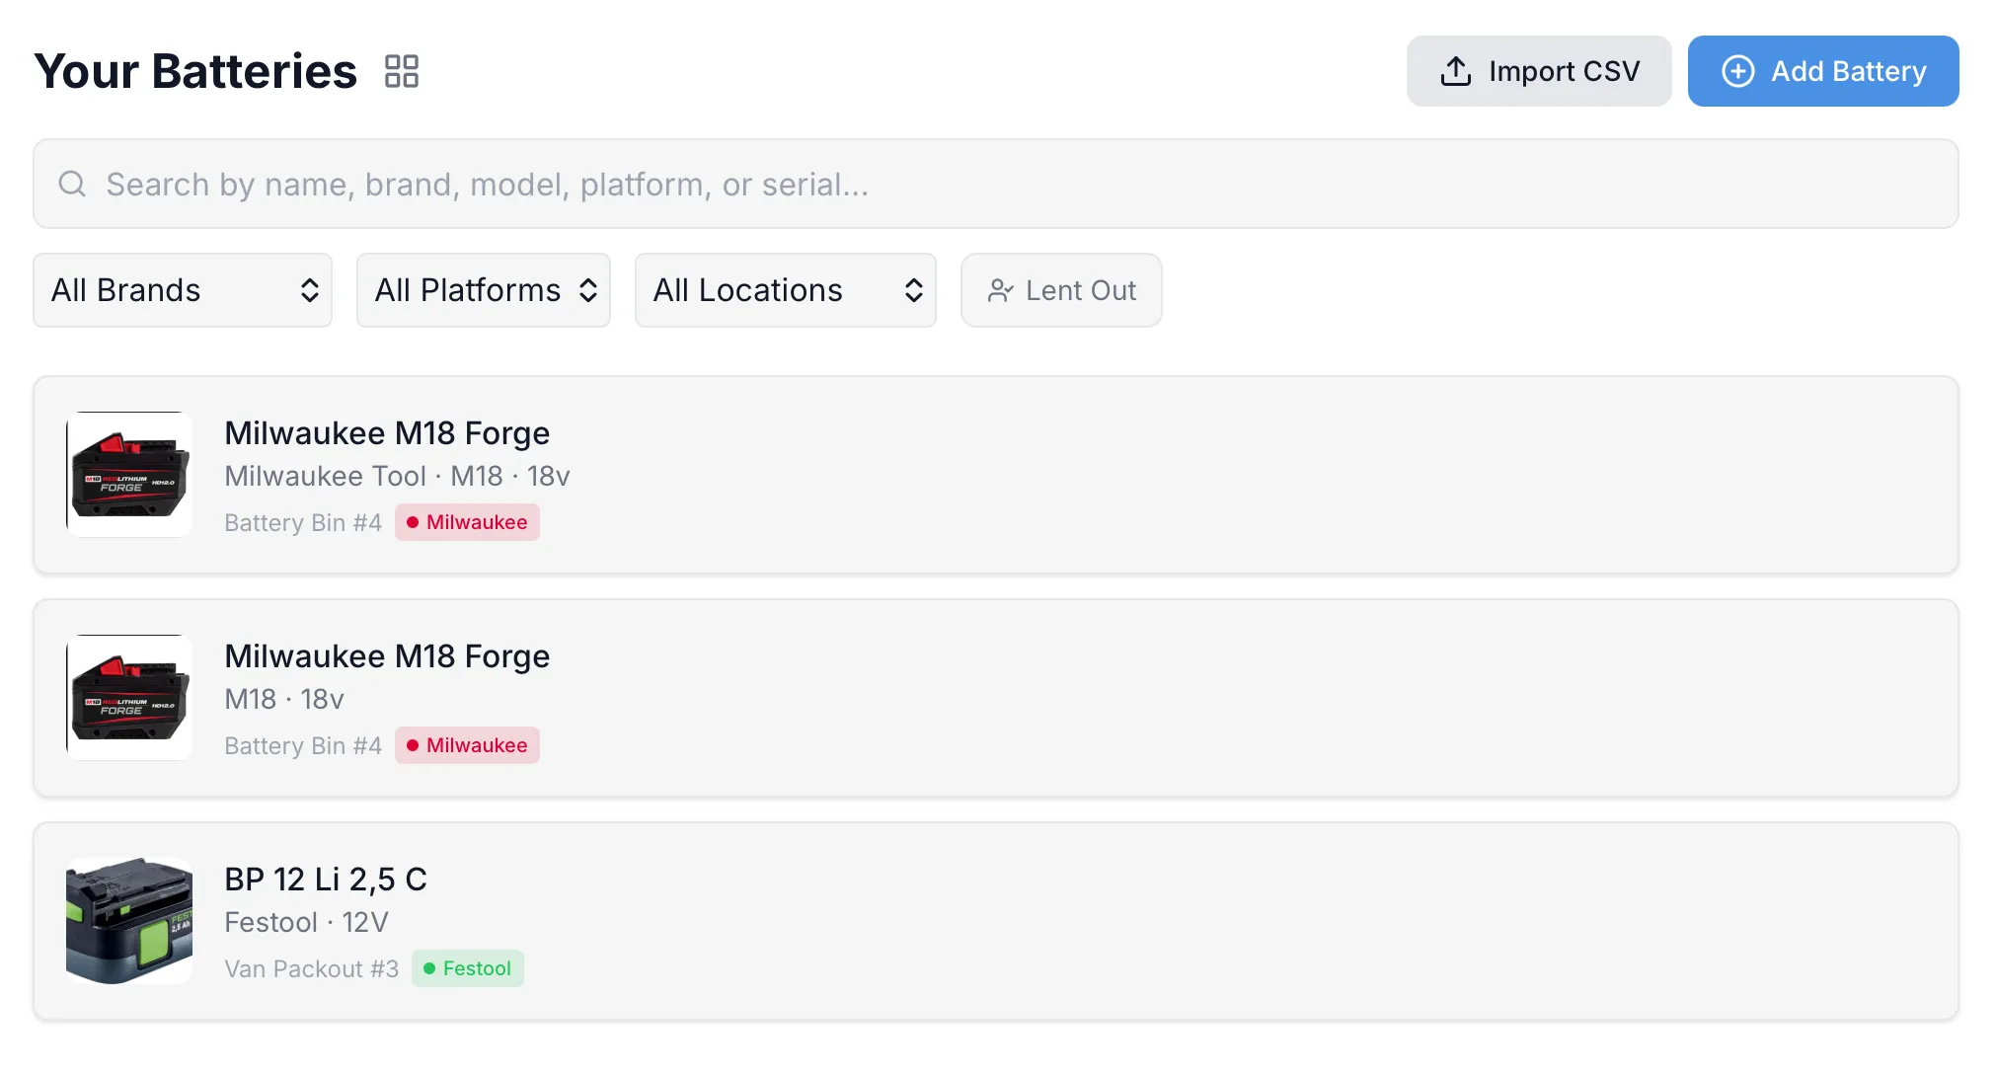Click the upload icon on Import CSV button
The image size is (1996, 1074).
coord(1455,70)
